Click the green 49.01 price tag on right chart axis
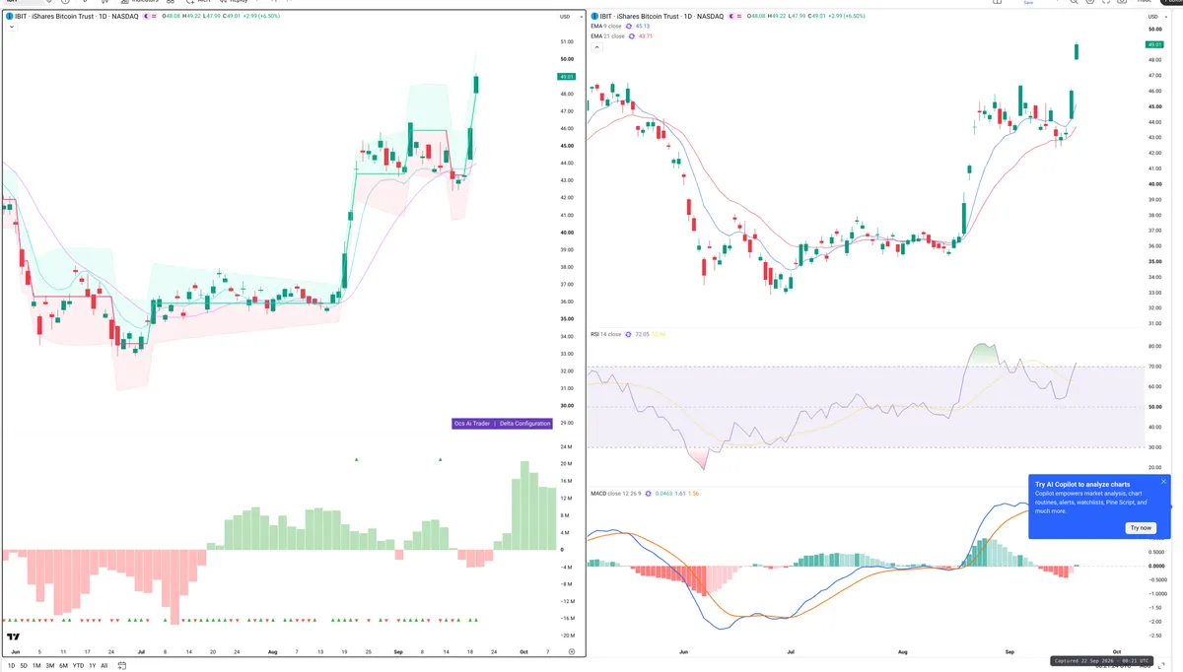 tap(1155, 44)
